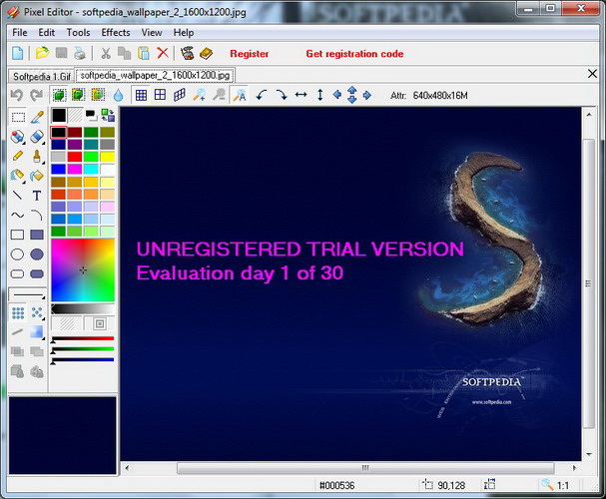This screenshot has height=499, width=606.
Task: Pick the bright red palette swatch
Action: (x=75, y=157)
